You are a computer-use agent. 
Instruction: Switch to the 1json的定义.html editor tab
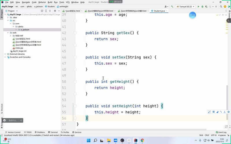pos(72,11)
